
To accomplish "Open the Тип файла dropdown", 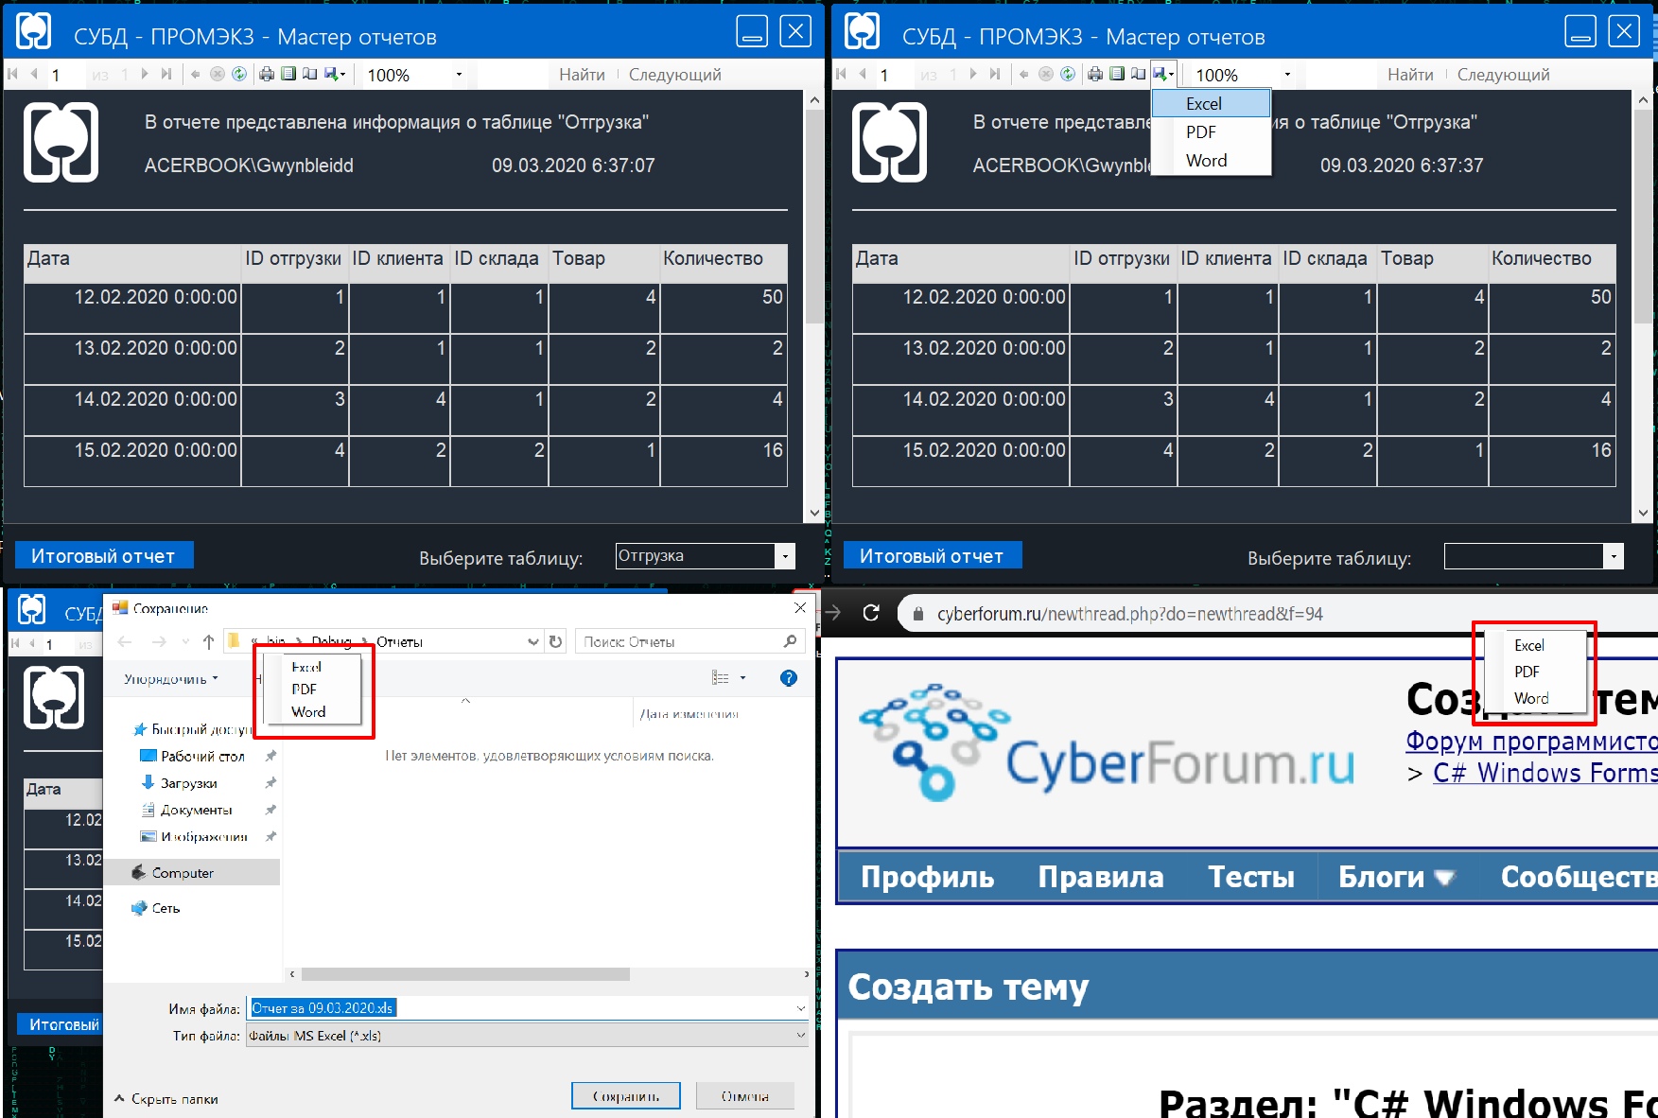I will [x=800, y=1036].
